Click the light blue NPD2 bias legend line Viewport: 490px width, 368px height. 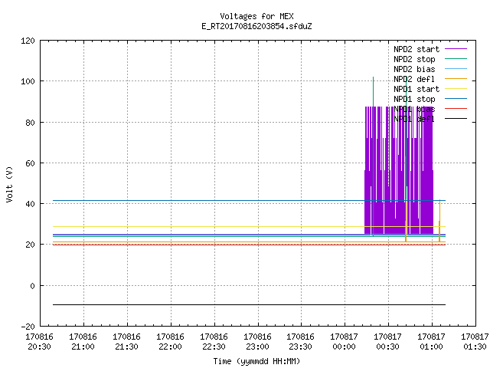(x=456, y=68)
